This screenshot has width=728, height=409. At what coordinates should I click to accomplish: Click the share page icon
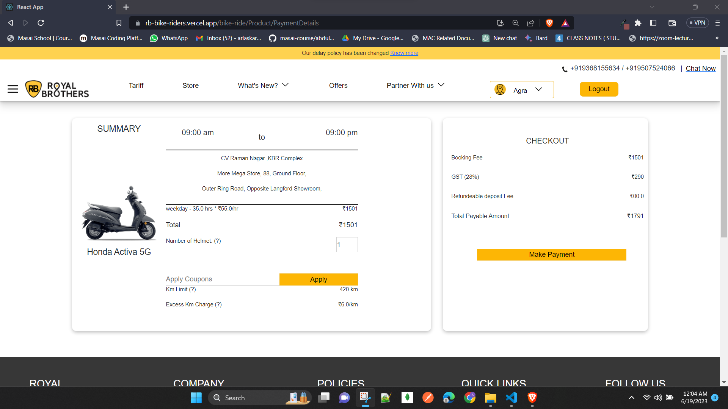click(x=530, y=23)
